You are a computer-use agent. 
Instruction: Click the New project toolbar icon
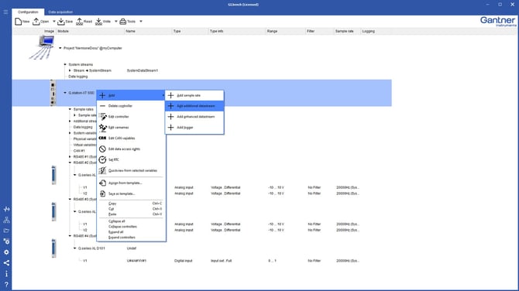coord(19,22)
